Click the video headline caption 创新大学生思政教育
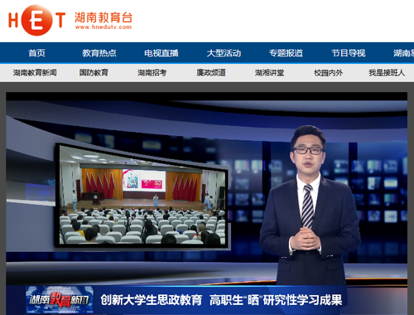 point(152,300)
